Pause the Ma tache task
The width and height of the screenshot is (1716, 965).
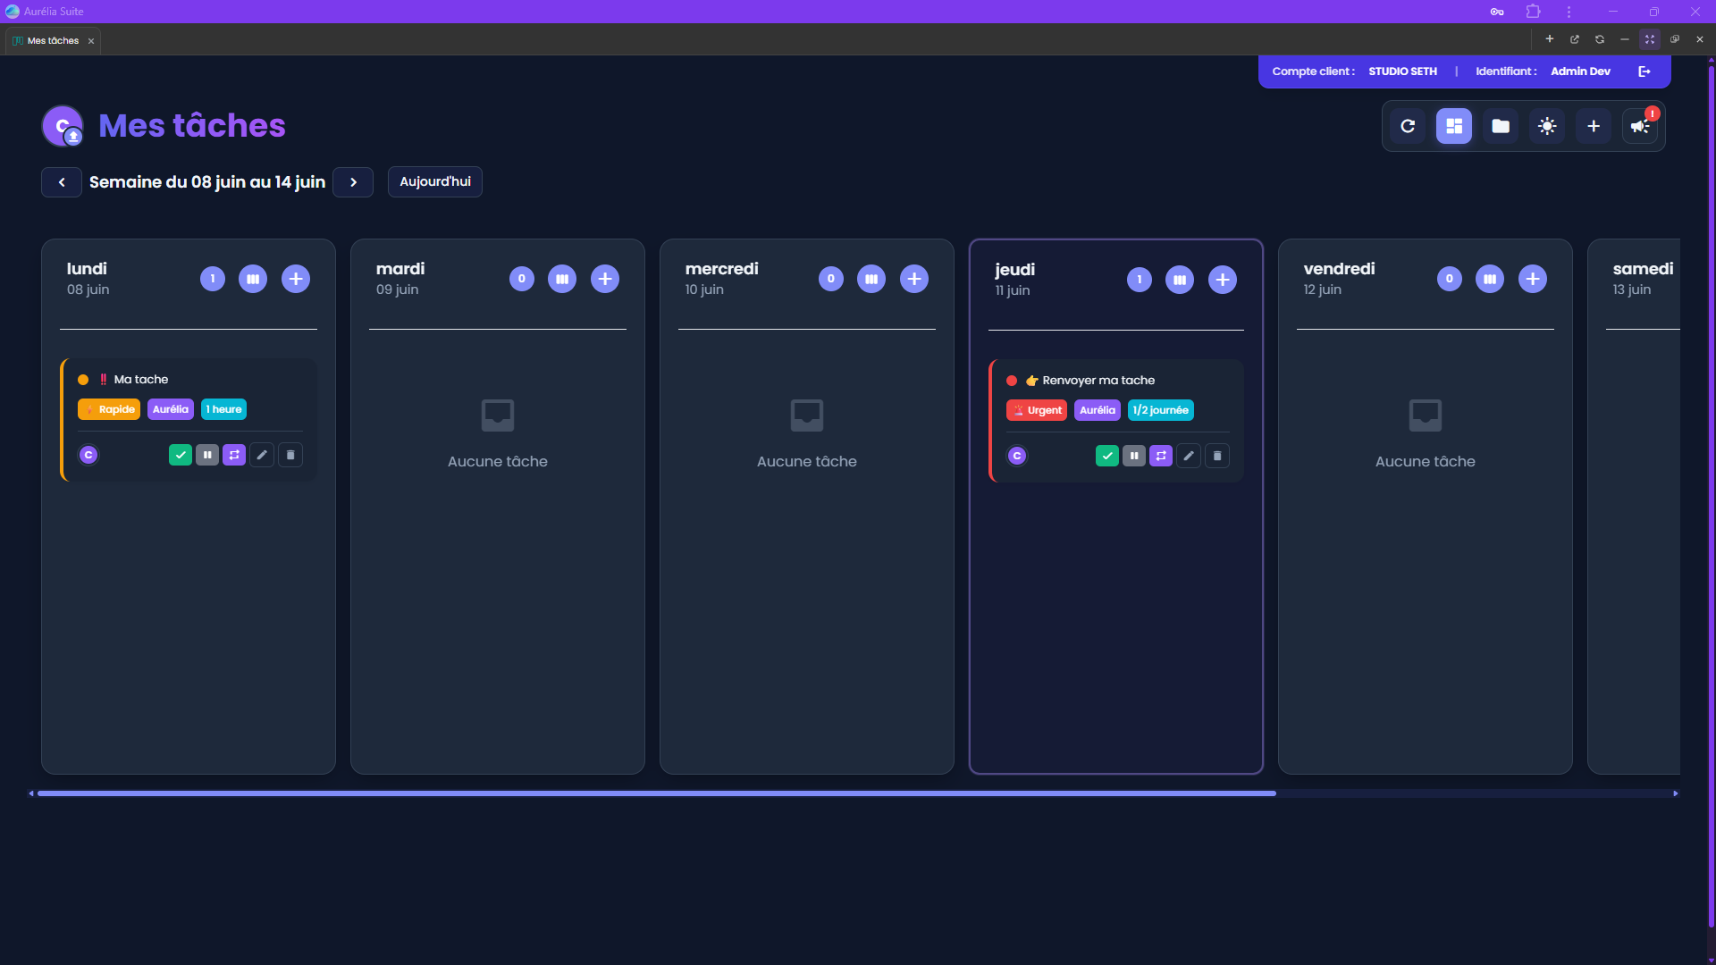[x=207, y=455]
